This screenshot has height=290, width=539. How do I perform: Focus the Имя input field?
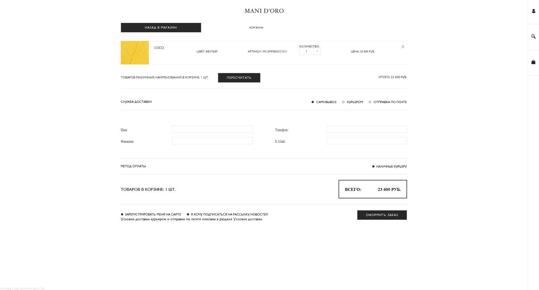[x=212, y=129]
